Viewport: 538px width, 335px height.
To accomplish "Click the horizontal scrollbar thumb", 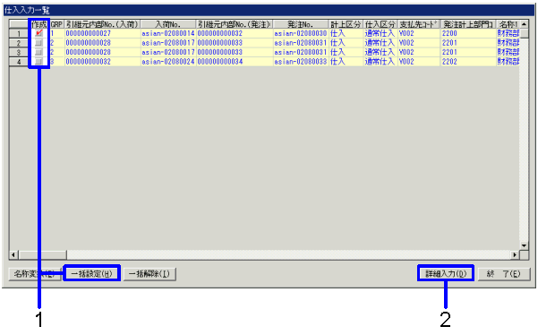I will (x=43, y=254).
